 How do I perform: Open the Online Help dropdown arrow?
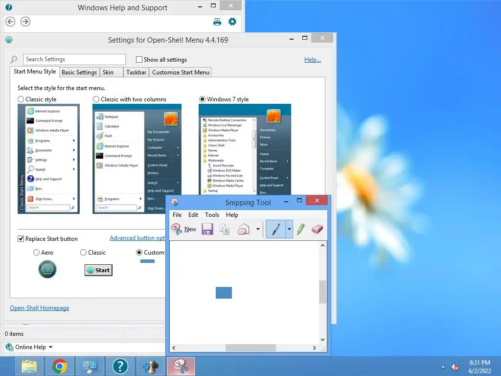50,347
